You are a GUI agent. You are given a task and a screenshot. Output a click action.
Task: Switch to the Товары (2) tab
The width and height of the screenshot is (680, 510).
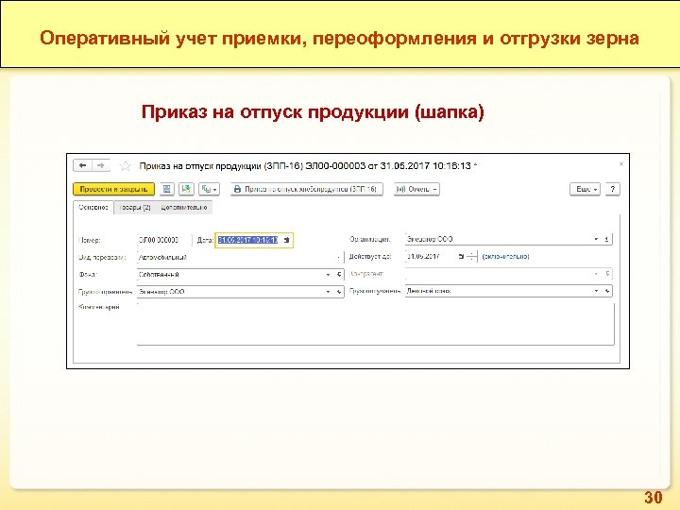pyautogui.click(x=134, y=207)
